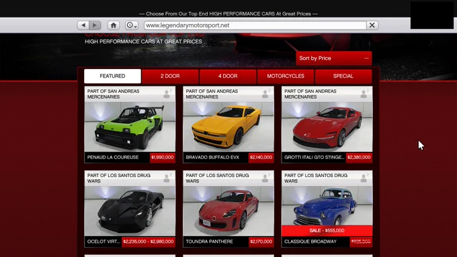Click 'Part of Los Santos Drug Wars' on Broadway card
Screen dimensions: 457x257
316,178
